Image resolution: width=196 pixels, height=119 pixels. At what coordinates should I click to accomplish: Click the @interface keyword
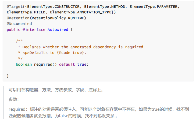(34, 29)
